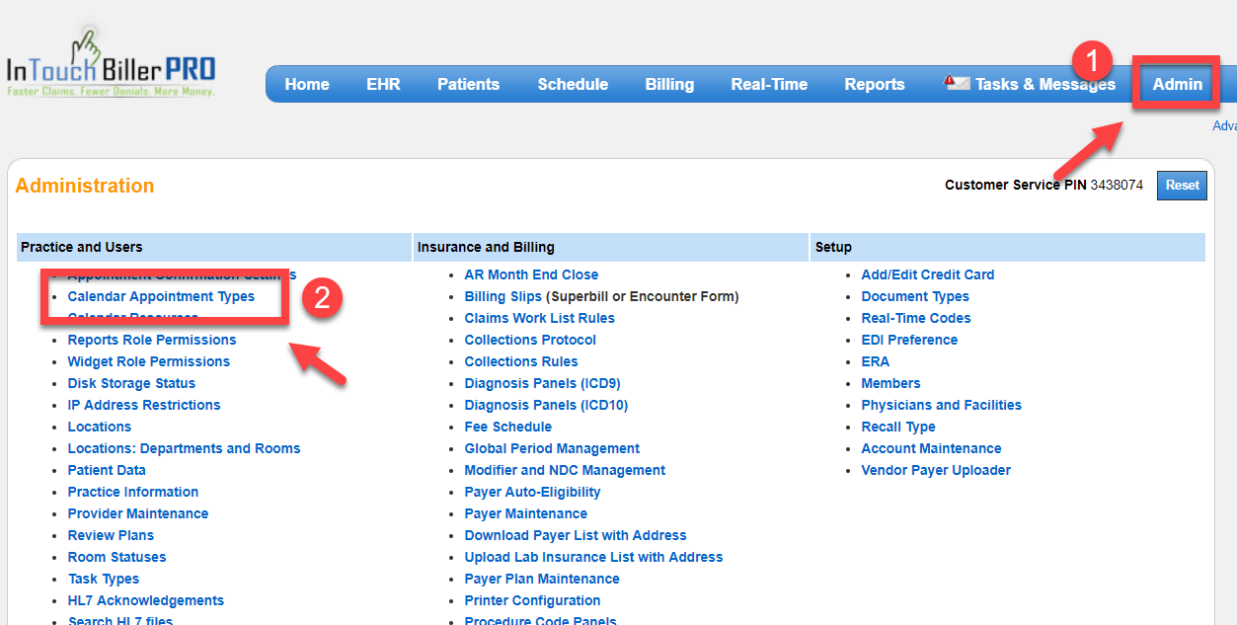Open Vendor Payer Uploader link
1237x625 pixels.
[936, 470]
